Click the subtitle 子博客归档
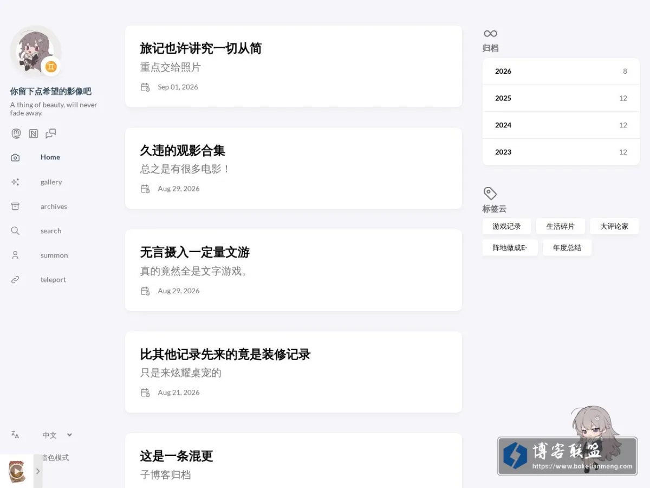This screenshot has height=488, width=650. click(165, 475)
